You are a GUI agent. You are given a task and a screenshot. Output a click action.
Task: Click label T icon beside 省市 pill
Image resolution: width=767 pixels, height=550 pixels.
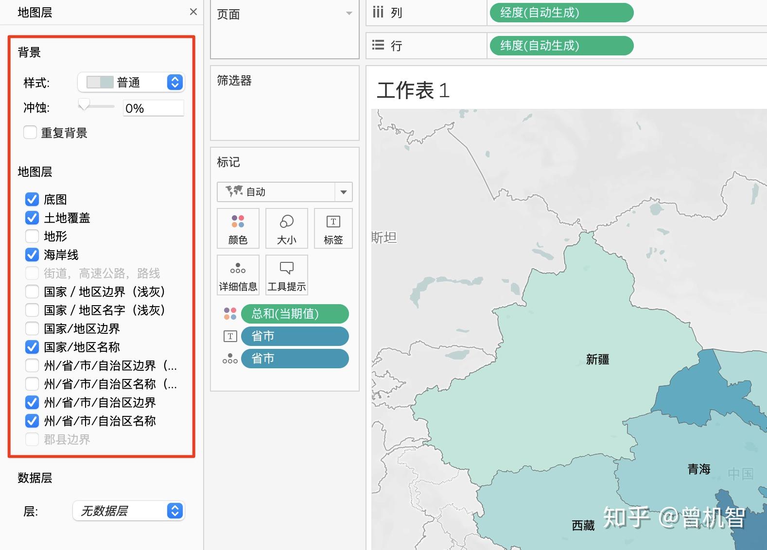point(230,336)
